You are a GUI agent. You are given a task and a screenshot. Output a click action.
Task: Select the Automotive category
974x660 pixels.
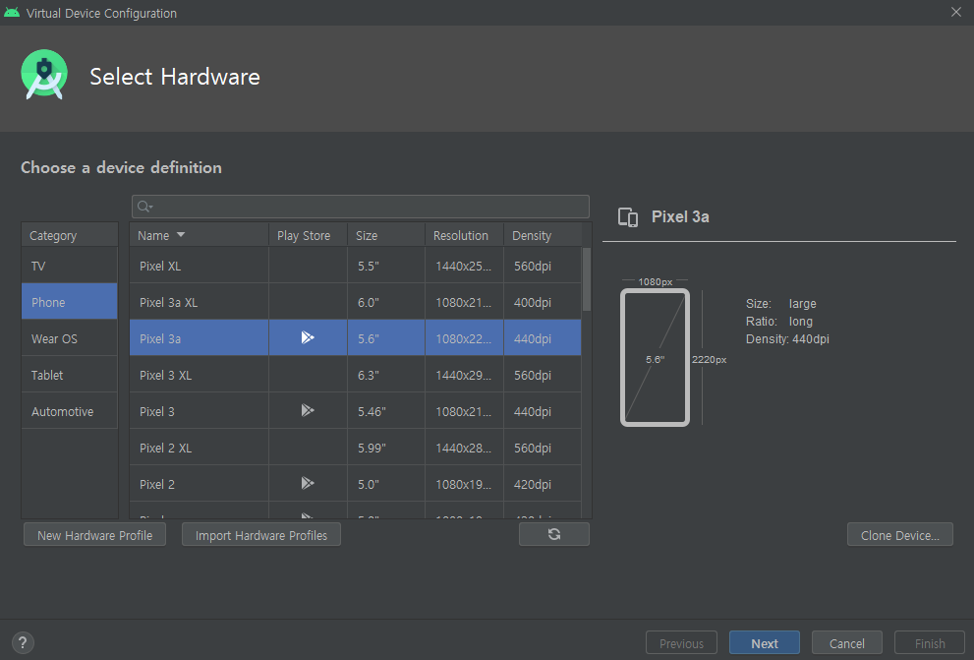tap(70, 411)
